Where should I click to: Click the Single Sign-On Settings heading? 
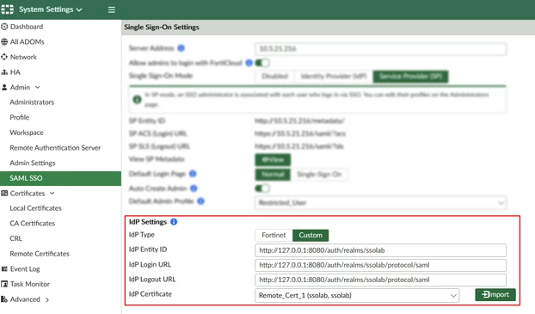162,28
